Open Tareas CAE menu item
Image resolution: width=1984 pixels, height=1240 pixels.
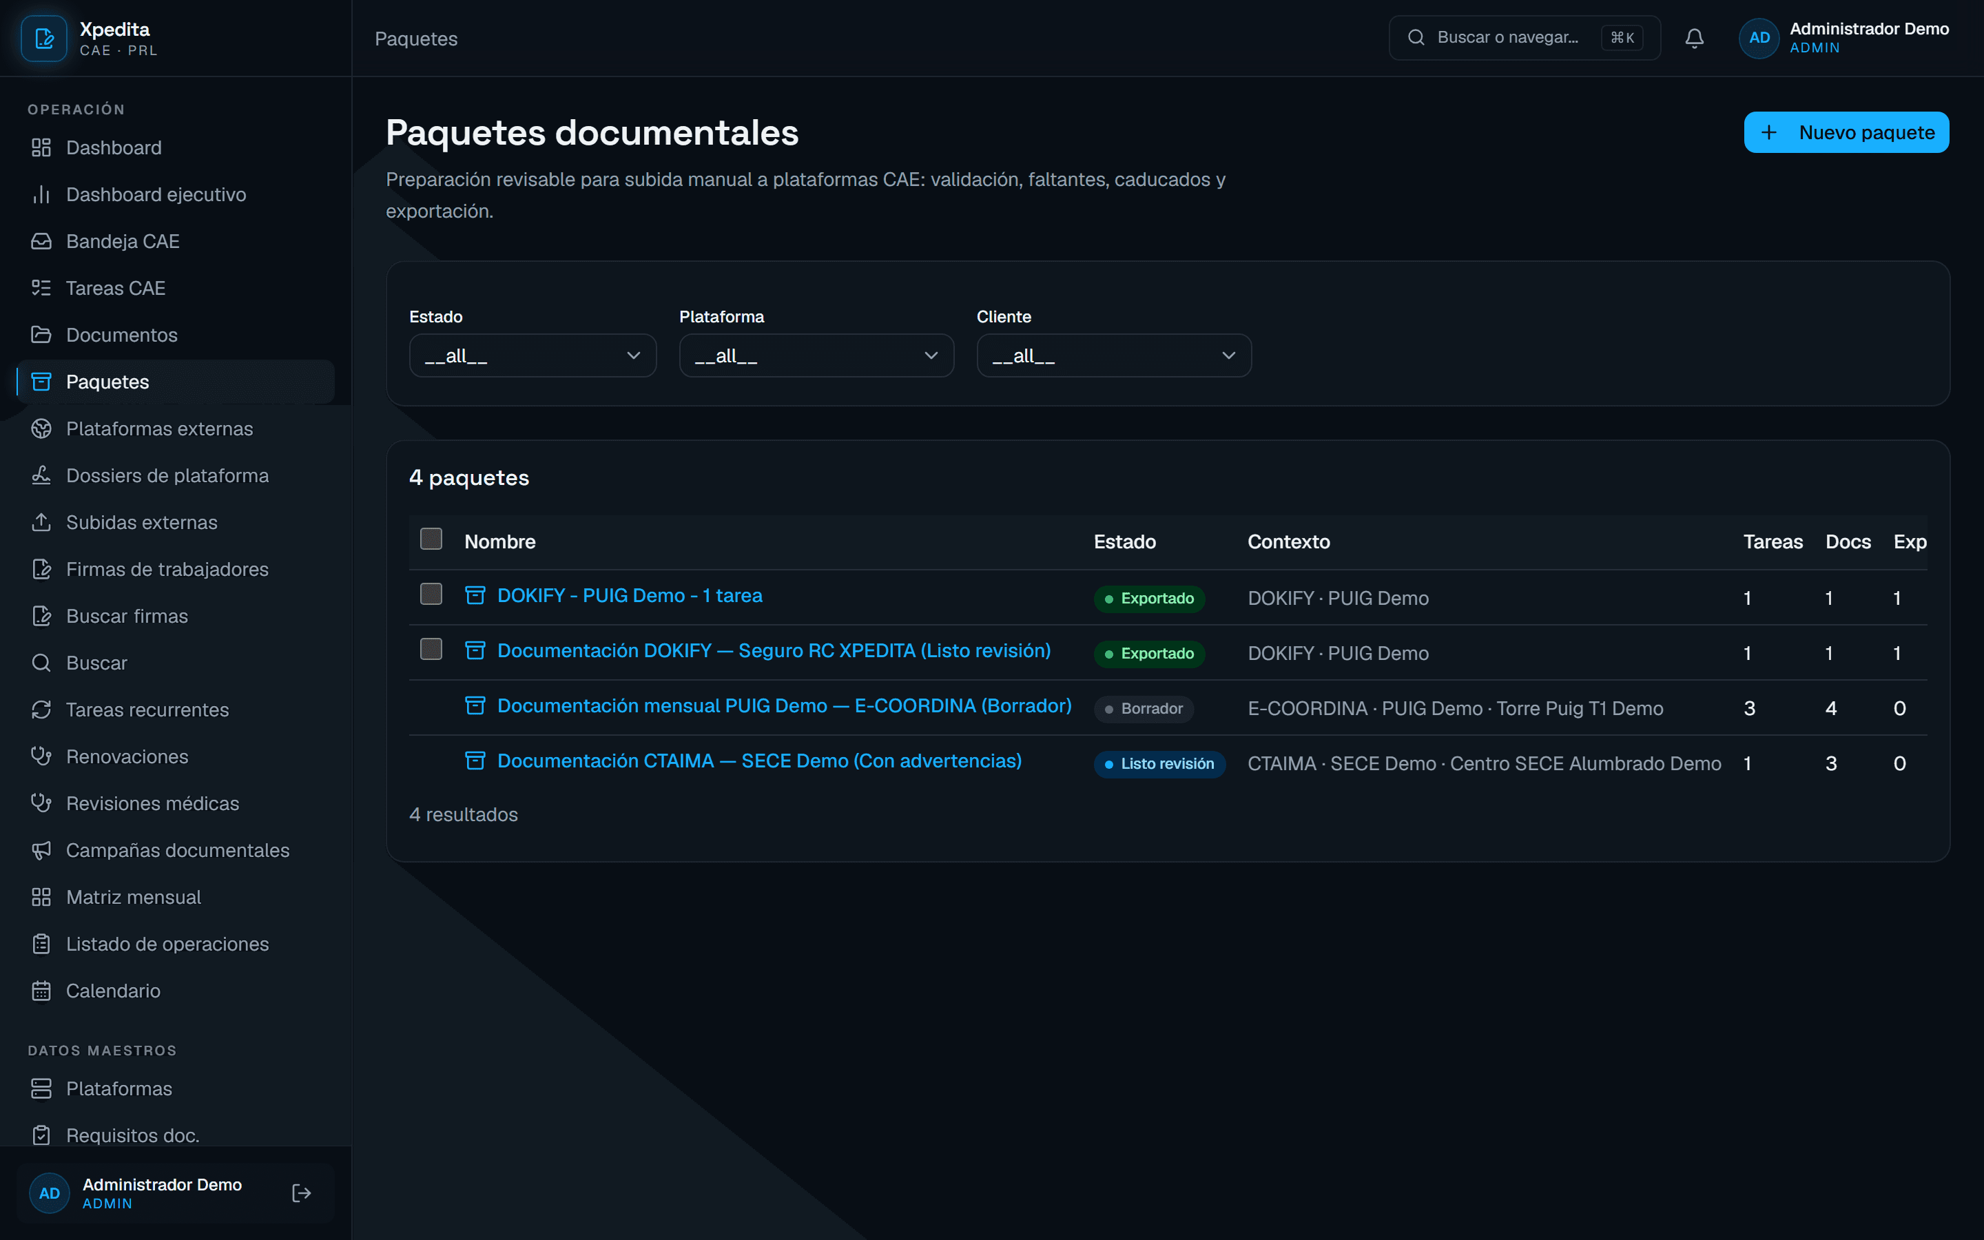click(x=176, y=288)
